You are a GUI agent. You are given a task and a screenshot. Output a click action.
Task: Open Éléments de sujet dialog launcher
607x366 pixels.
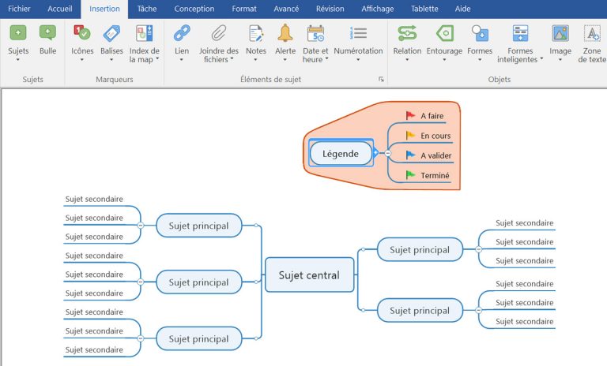click(381, 80)
